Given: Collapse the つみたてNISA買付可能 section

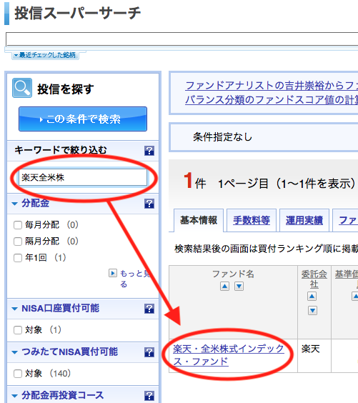Looking at the screenshot, I should pos(15,352).
